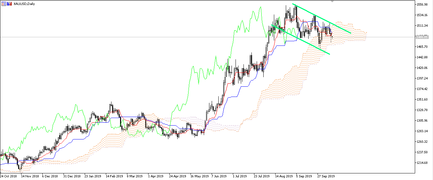
Task: Click the XAUUSD,Daily chart title
Action: [23, 4]
